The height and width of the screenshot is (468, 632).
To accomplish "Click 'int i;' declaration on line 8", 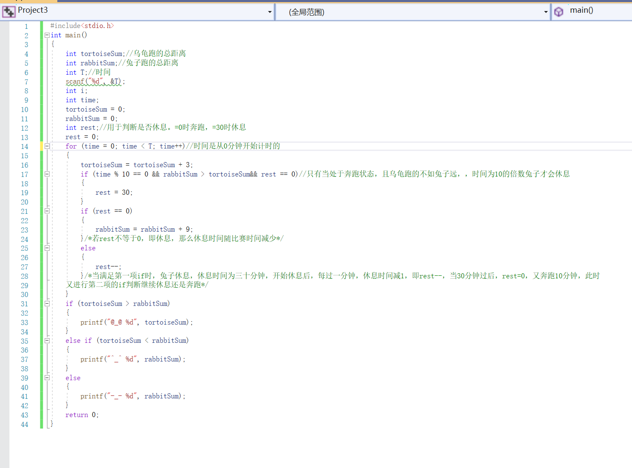I will 76,91.
